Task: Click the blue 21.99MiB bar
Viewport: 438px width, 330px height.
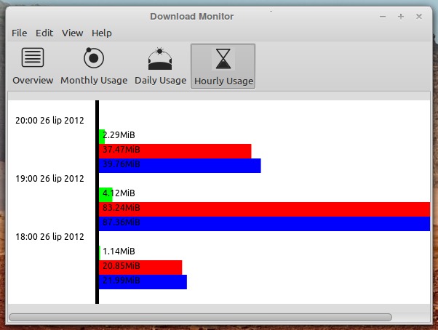Action: (x=143, y=282)
